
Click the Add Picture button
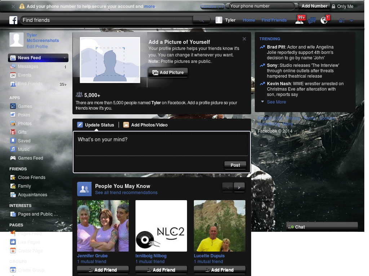(x=168, y=73)
